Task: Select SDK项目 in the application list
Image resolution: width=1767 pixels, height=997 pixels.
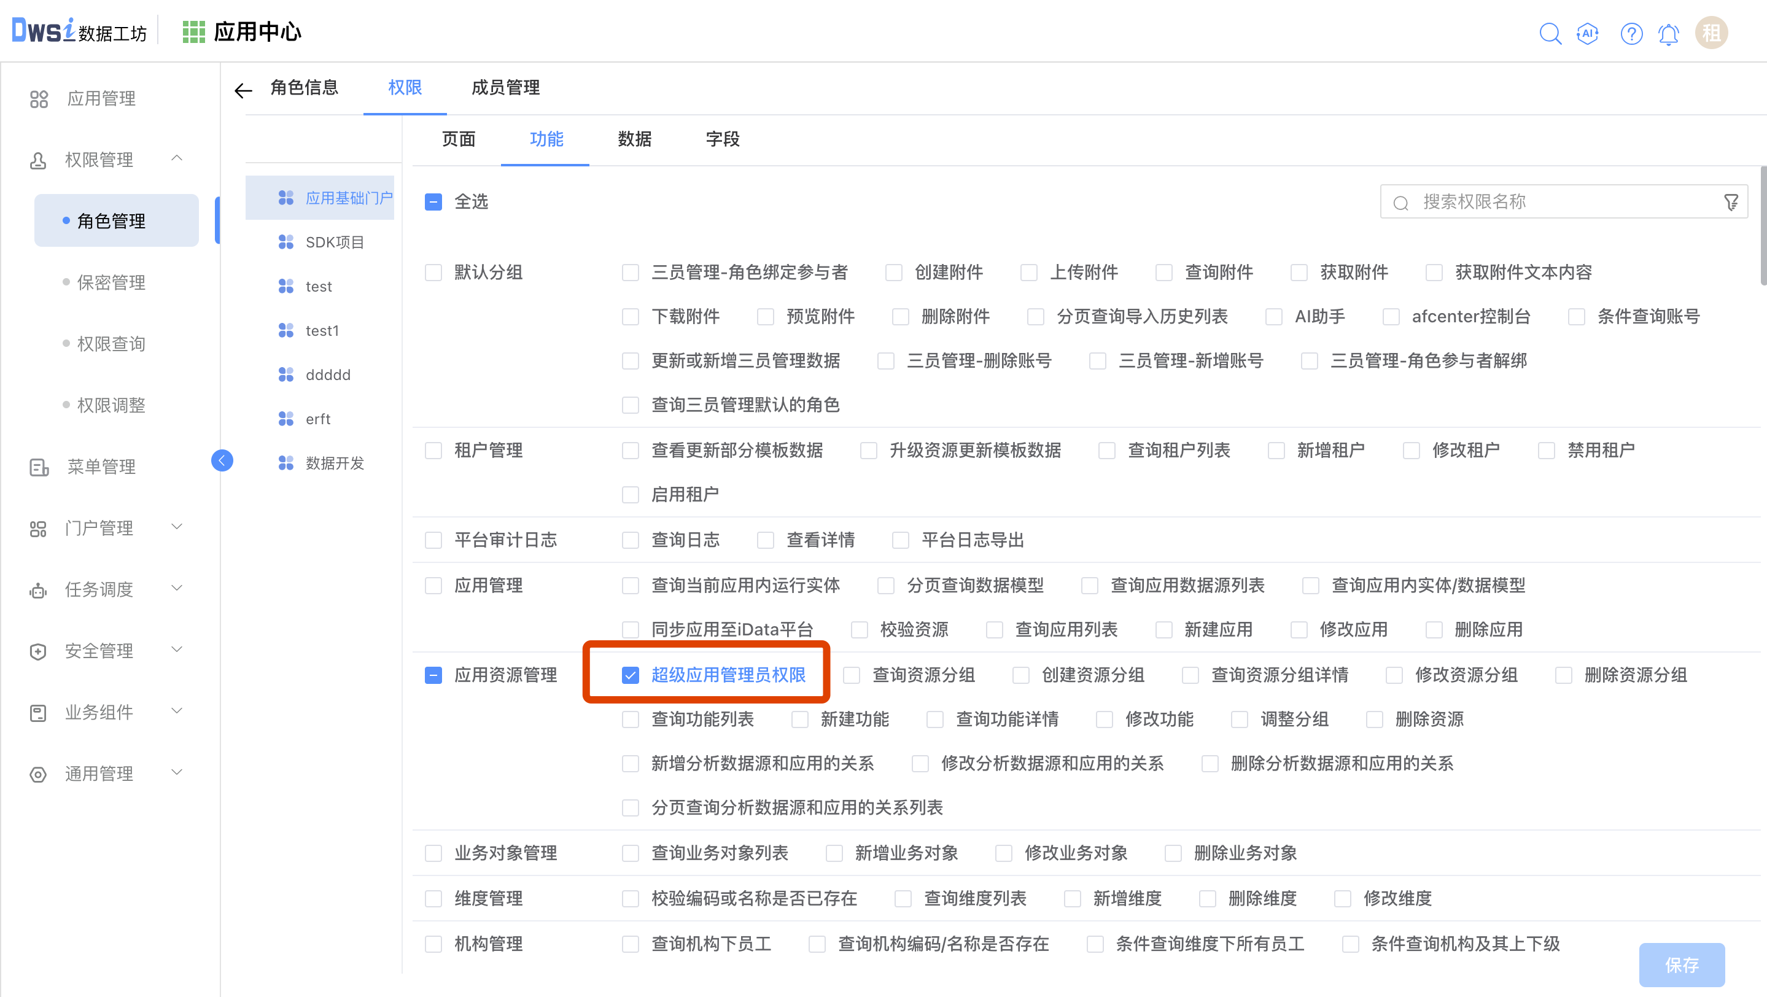Action: [334, 242]
